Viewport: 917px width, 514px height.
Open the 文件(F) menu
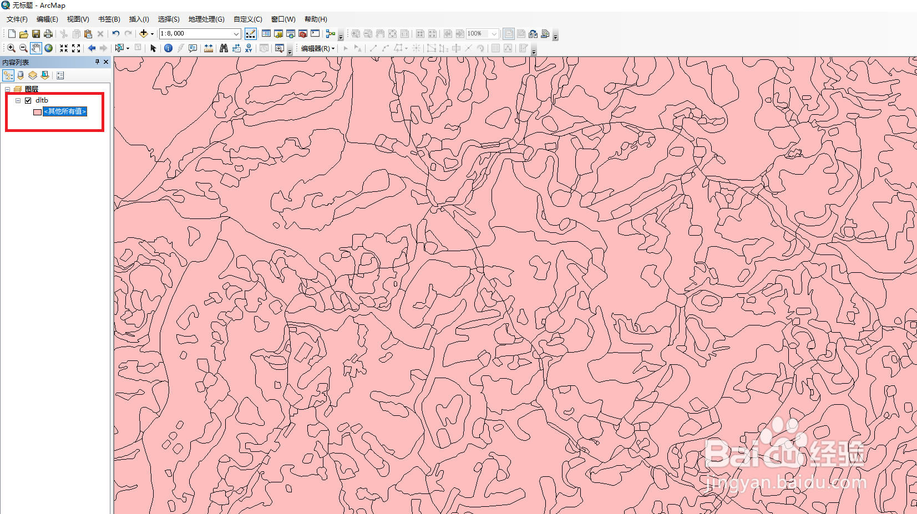point(17,19)
